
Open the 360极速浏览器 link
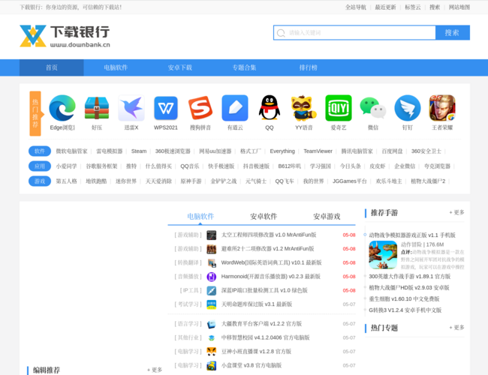[173, 151]
